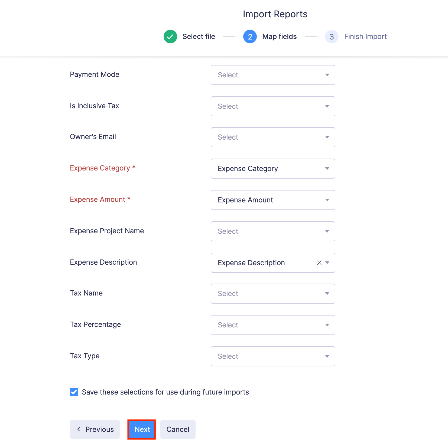Viewport: 448px width, 440px height.
Task: Open the Expense Category dropdown
Action: 273,168
